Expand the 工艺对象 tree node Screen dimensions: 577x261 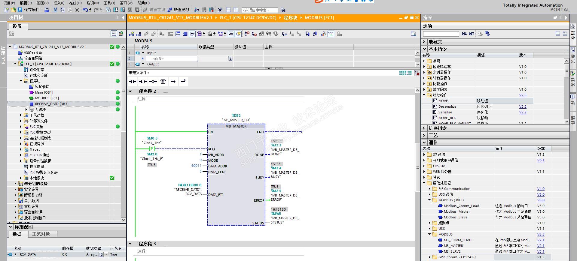pyautogui.click(x=21, y=115)
